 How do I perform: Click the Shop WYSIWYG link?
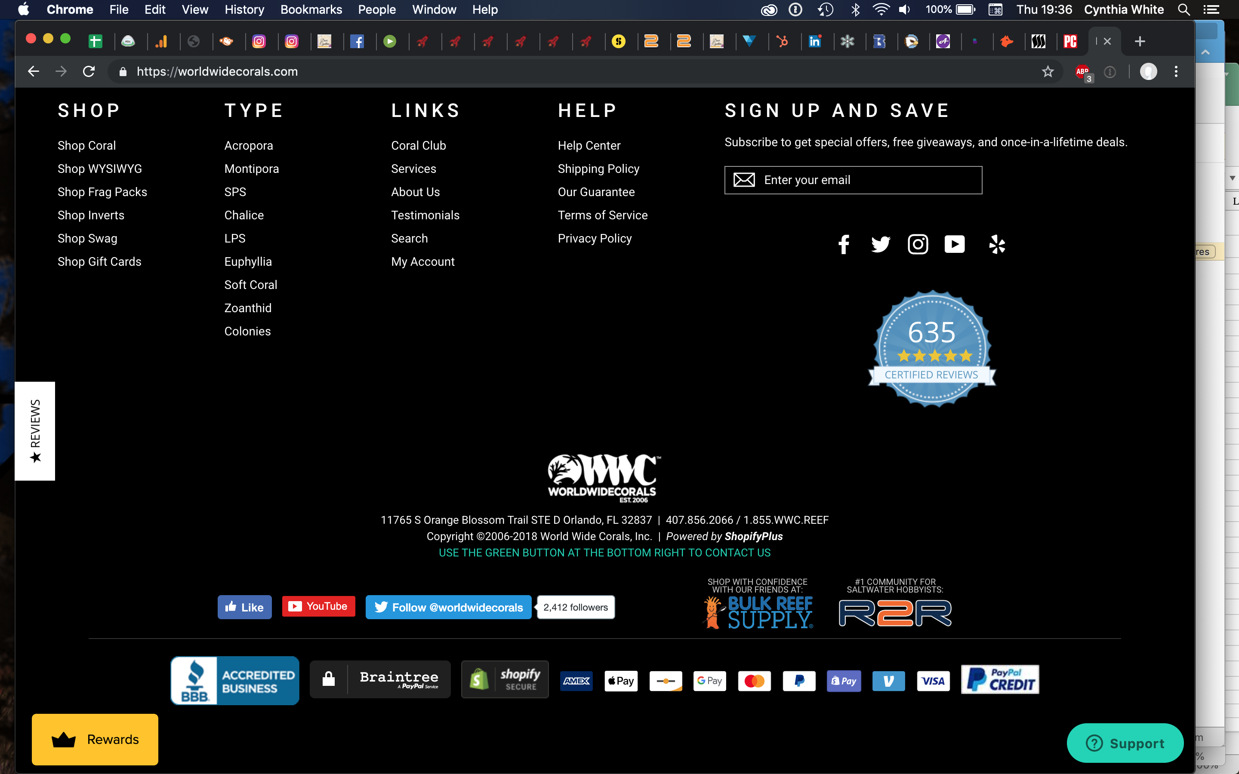pos(100,169)
